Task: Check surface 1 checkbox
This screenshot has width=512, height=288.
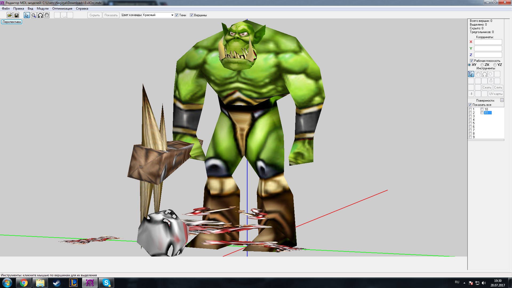Action: (x=470, y=109)
